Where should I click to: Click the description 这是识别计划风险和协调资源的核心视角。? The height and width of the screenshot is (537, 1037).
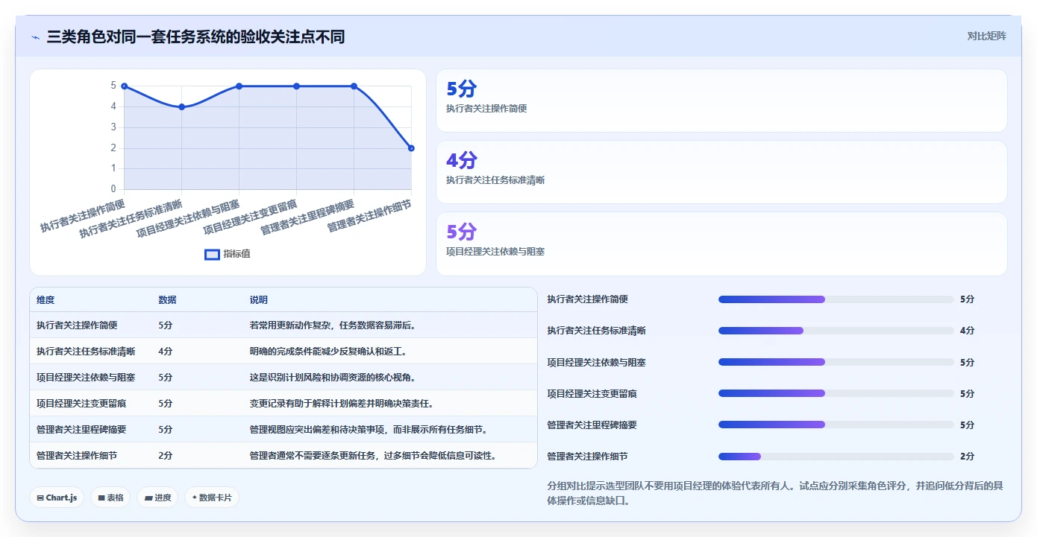pyautogui.click(x=333, y=378)
